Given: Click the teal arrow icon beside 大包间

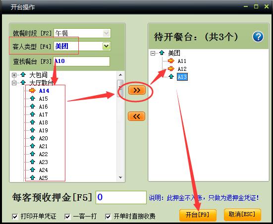Looking at the screenshot, I should pos(23,75).
